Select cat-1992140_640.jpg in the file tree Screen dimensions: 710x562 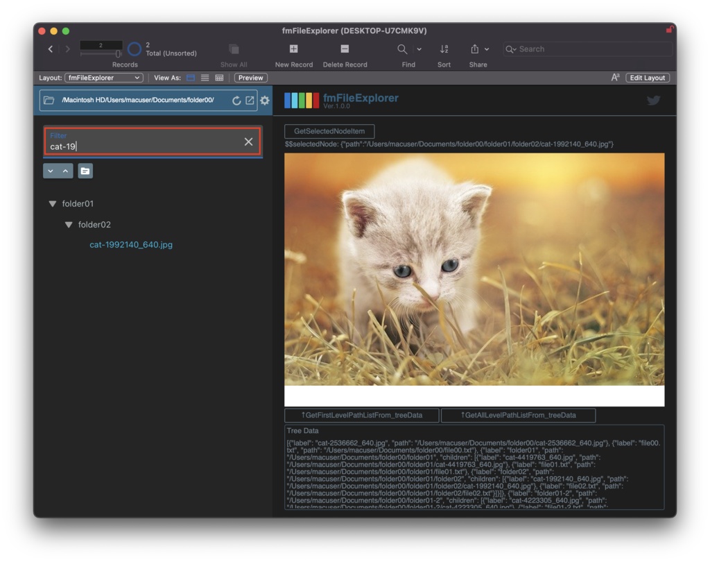coord(132,244)
